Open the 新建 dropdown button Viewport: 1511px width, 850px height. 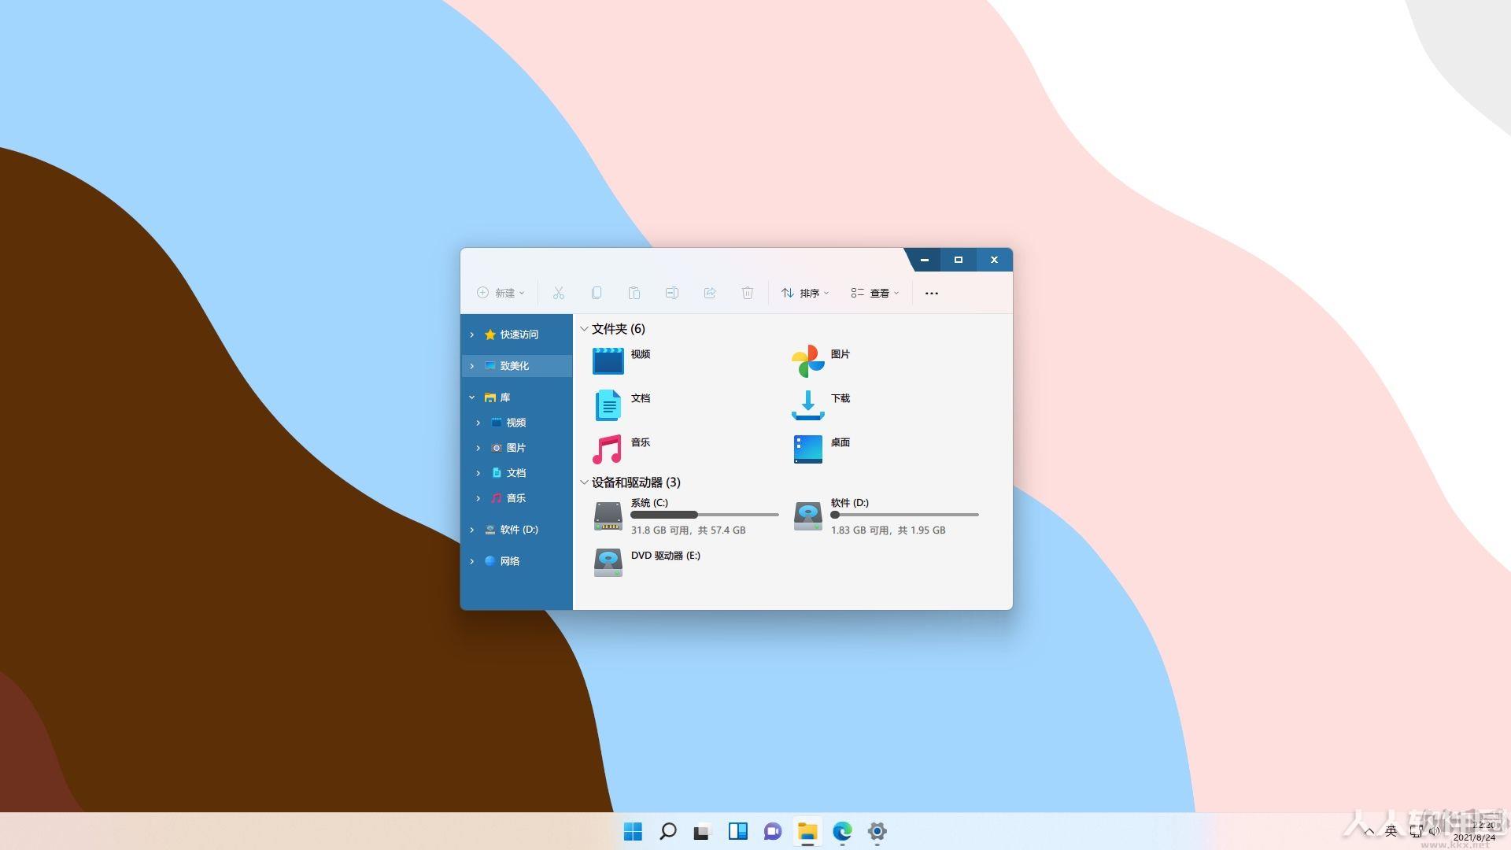point(501,293)
